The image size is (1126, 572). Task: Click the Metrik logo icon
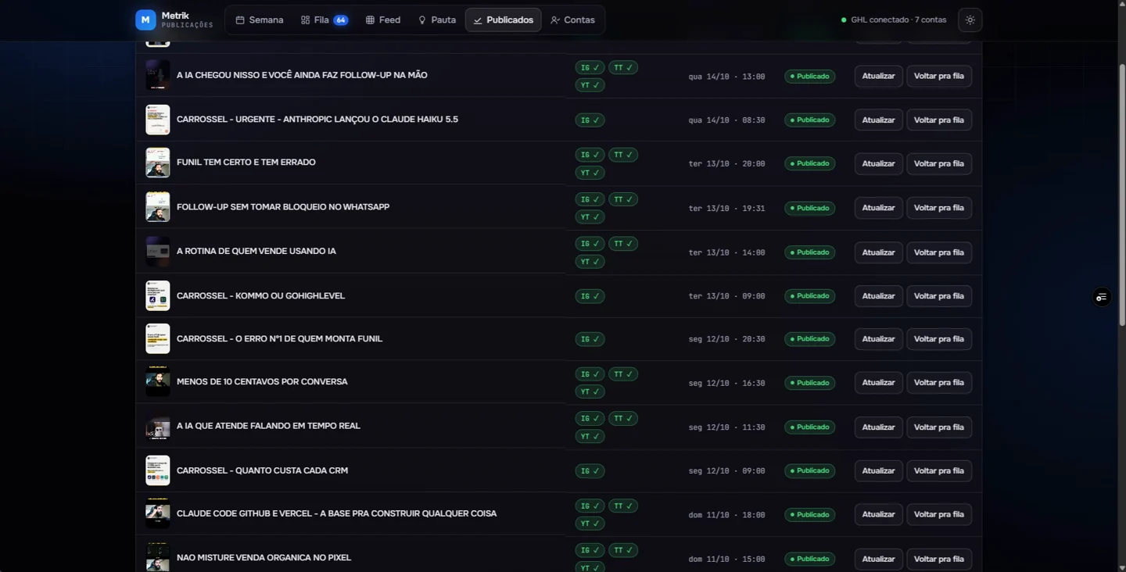(145, 20)
